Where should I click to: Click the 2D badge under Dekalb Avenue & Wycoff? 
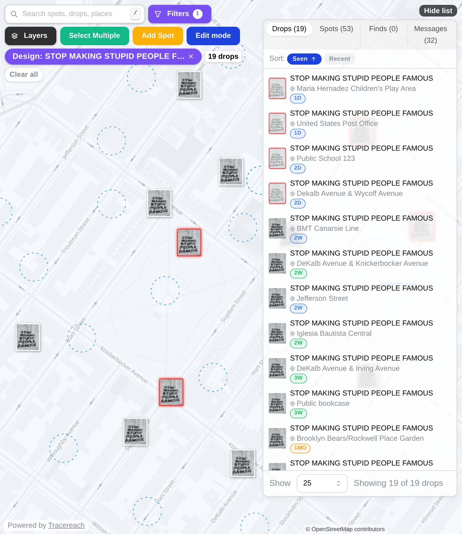point(298,203)
